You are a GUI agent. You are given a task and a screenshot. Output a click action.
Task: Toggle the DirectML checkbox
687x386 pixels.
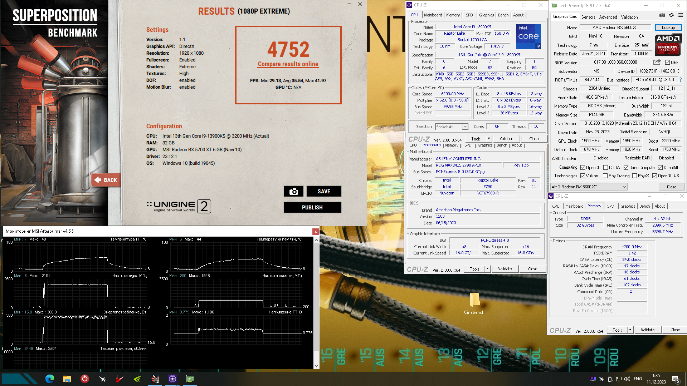(660, 167)
